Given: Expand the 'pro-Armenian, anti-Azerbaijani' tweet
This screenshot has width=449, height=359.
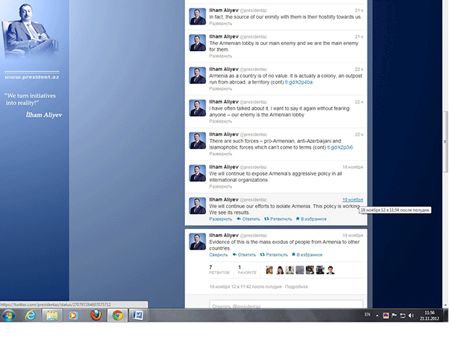Looking at the screenshot, I should 221,154.
